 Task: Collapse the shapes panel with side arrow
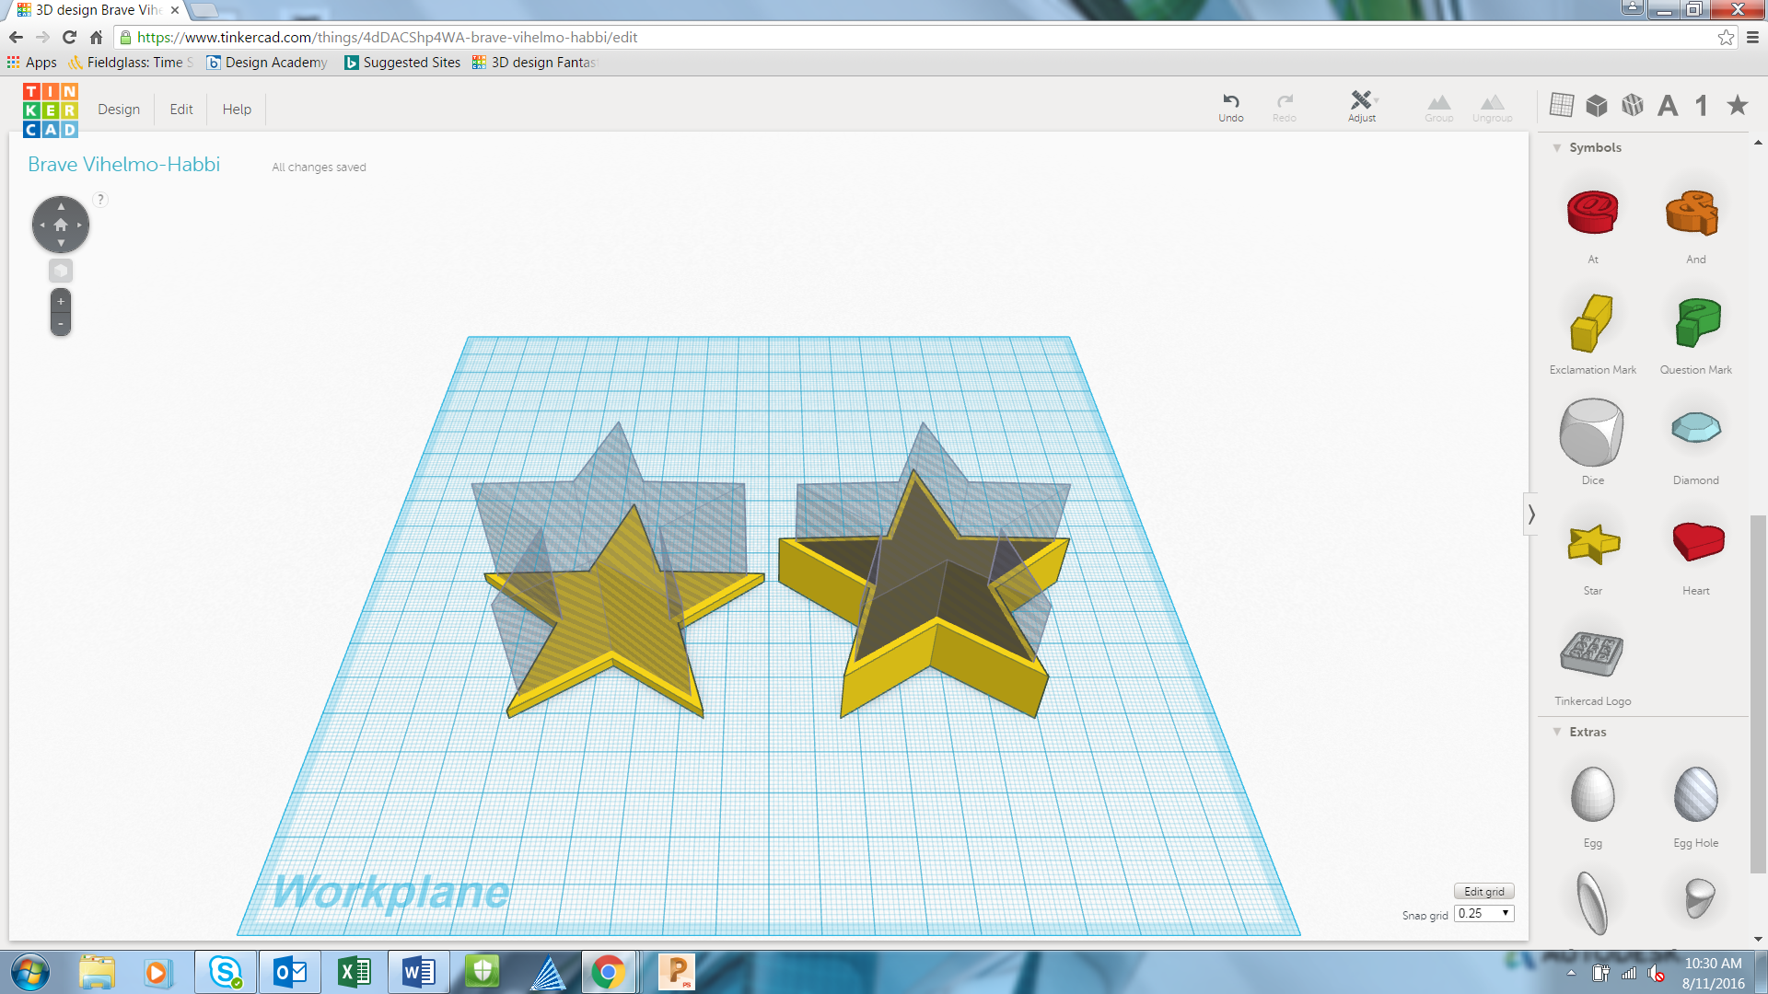pos(1530,514)
